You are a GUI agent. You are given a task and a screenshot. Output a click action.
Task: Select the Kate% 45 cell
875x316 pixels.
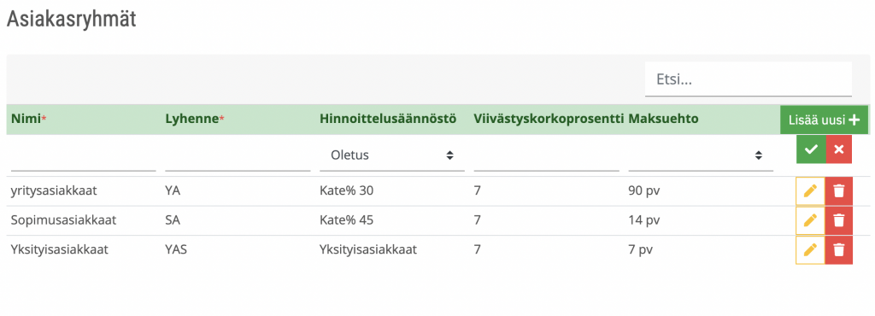347,220
